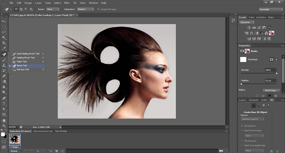The width and height of the screenshot is (285, 153).
Task: Select the Path Selection tool
Action: coord(4,109)
